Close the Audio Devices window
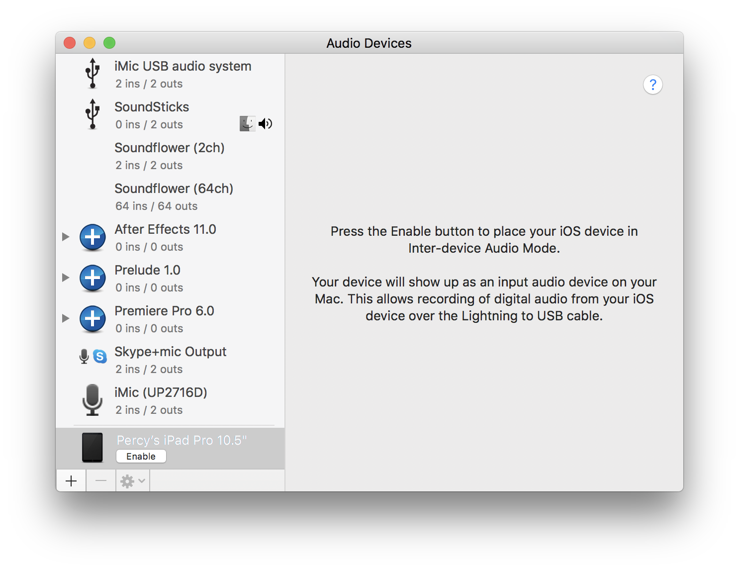 [70, 43]
